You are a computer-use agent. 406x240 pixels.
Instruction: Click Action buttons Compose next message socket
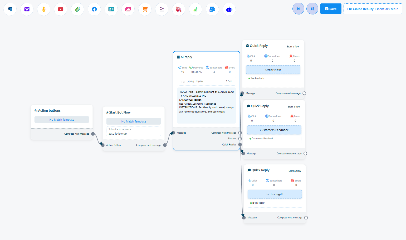(93, 134)
